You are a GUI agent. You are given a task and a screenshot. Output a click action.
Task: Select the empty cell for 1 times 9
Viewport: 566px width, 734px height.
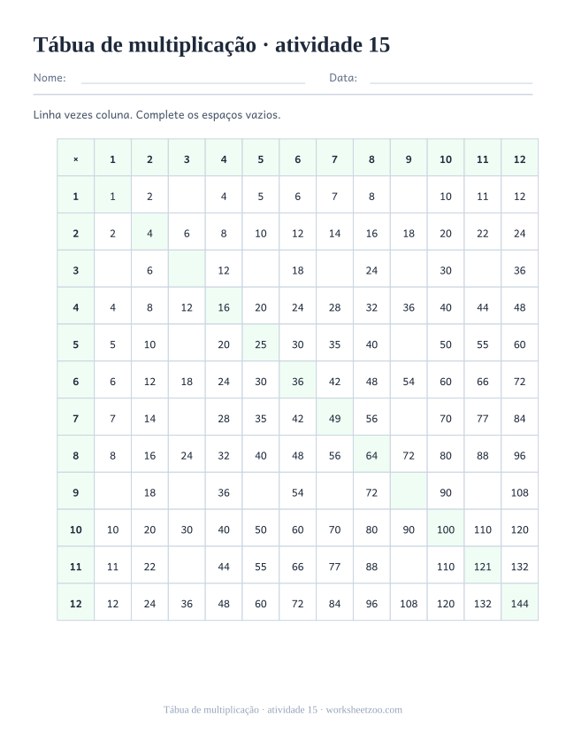(x=409, y=197)
